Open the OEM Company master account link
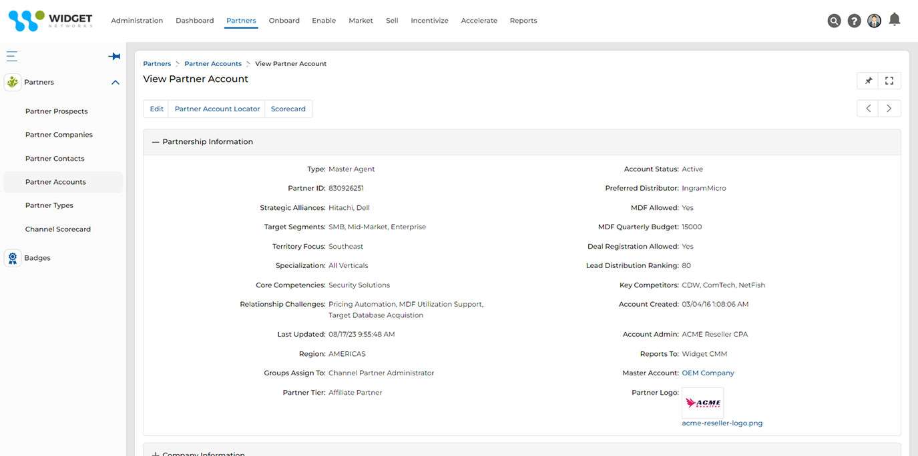Viewport: 918px width, 456px height. [708, 373]
